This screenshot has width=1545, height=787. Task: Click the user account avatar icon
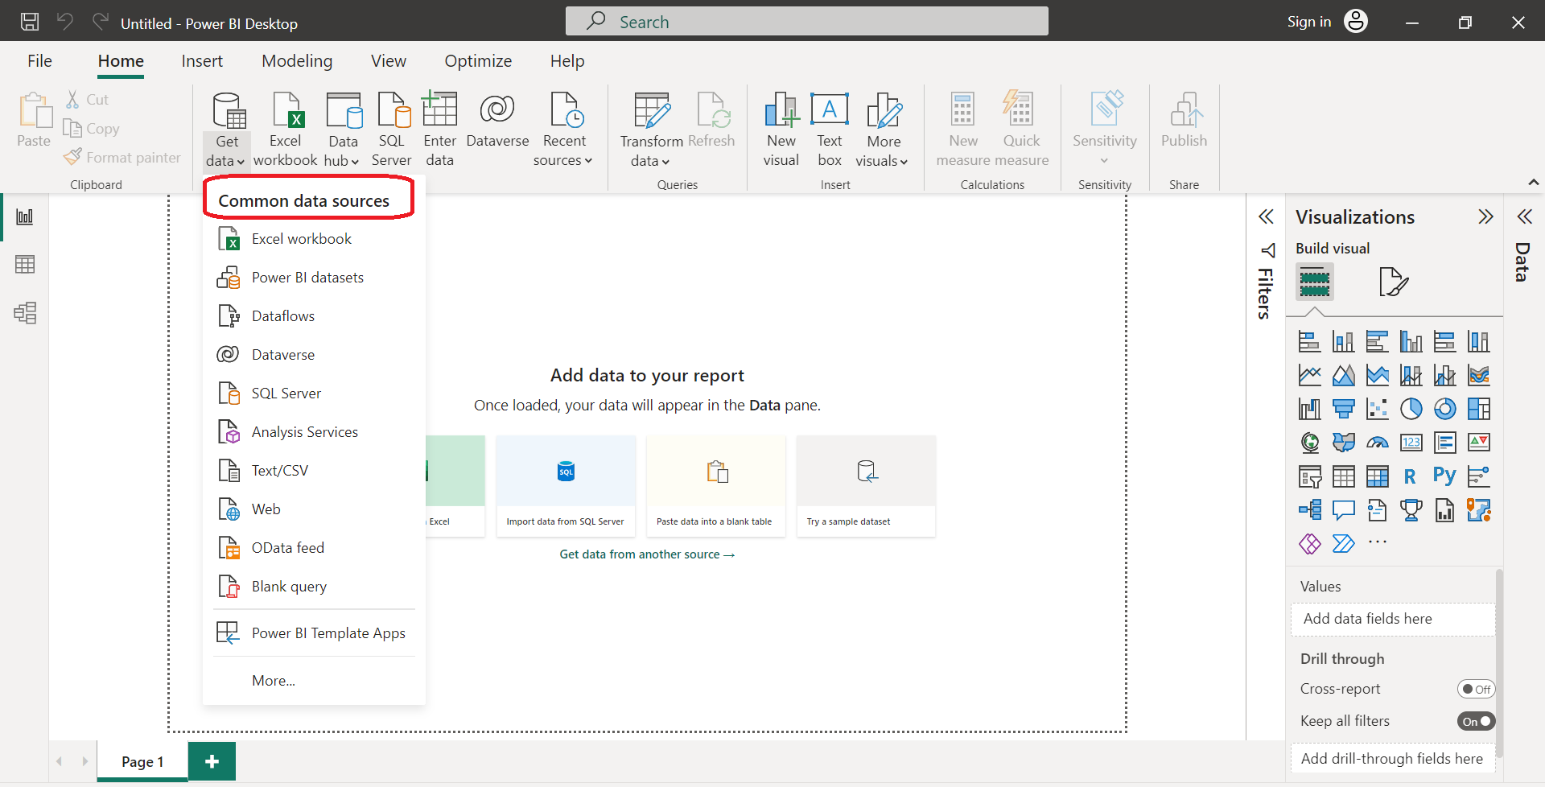pos(1356,22)
